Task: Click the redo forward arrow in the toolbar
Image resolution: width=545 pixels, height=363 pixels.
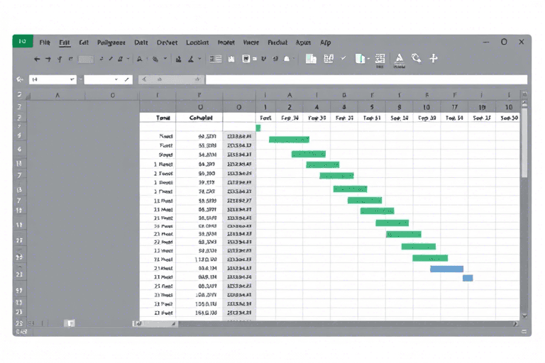Action: tap(48, 60)
